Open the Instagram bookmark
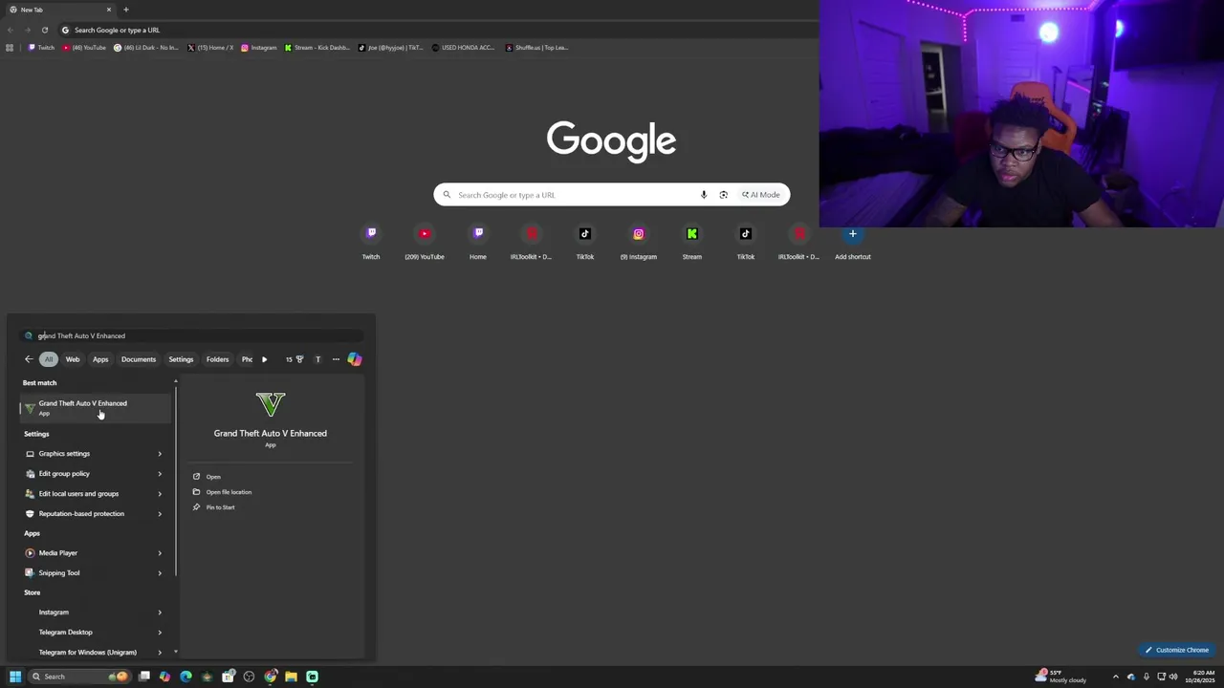The width and height of the screenshot is (1224, 688). pos(259,48)
